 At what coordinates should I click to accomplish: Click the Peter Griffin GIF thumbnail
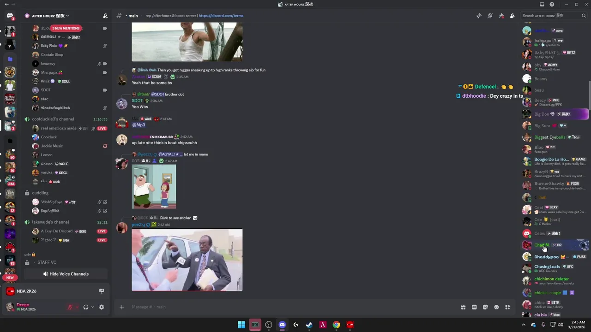tap(154, 186)
